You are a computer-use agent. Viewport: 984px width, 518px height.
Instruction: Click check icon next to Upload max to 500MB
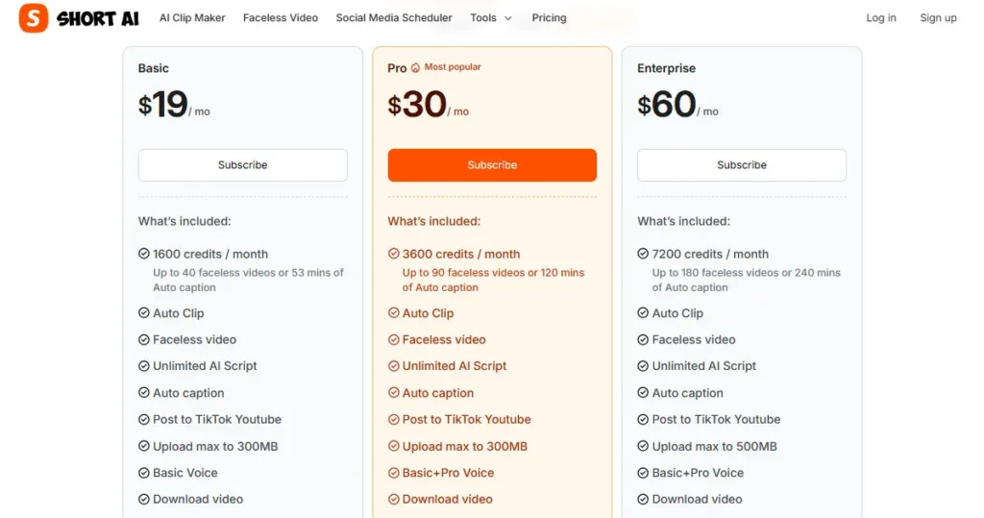click(644, 447)
